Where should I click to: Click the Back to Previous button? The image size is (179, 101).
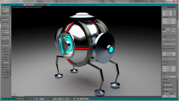(29, 5)
